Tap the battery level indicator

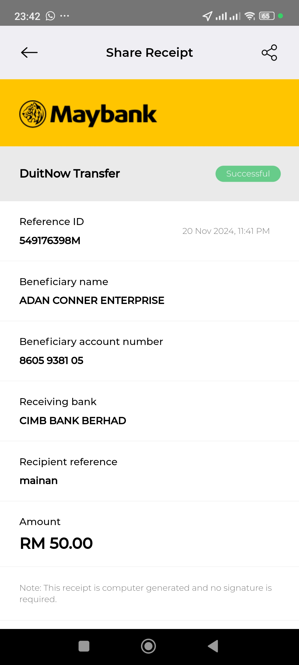click(266, 16)
